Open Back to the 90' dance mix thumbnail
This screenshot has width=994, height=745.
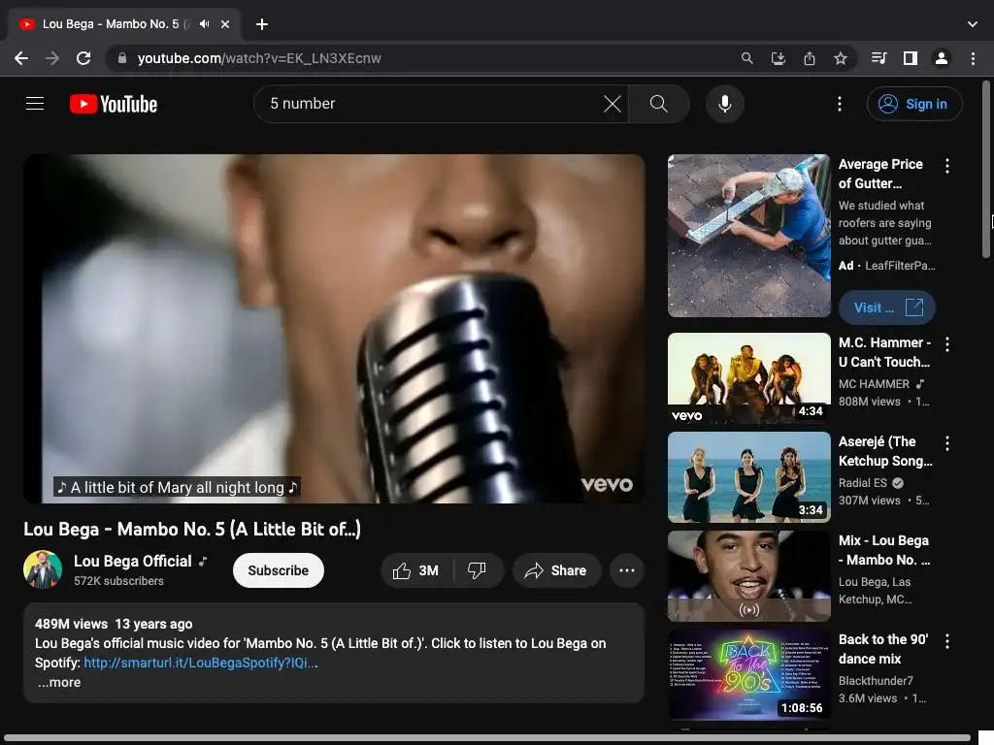[748, 675]
